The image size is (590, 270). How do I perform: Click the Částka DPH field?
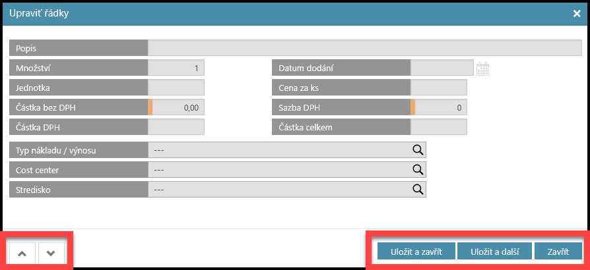[176, 126]
